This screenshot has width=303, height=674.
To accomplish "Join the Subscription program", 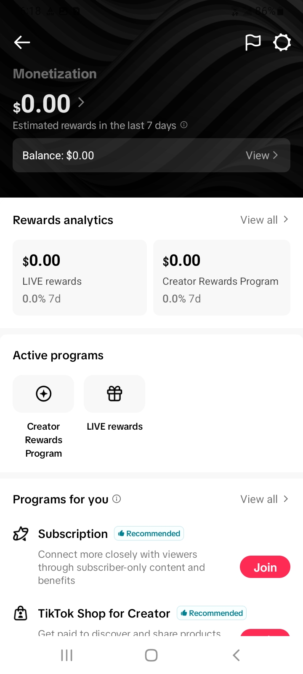I will [265, 567].
